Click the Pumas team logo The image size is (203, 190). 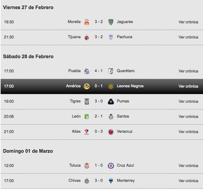[x=111, y=102]
